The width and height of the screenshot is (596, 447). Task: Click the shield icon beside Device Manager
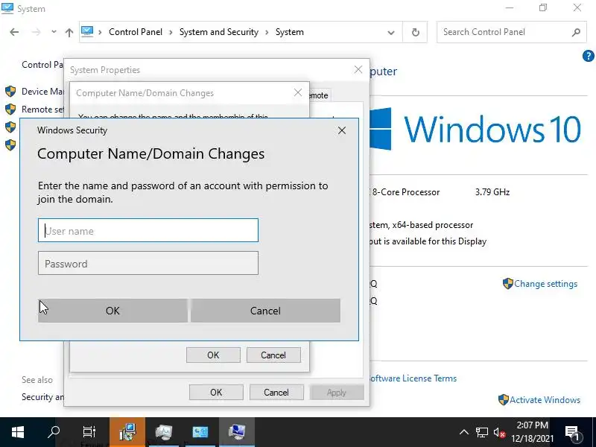point(10,91)
